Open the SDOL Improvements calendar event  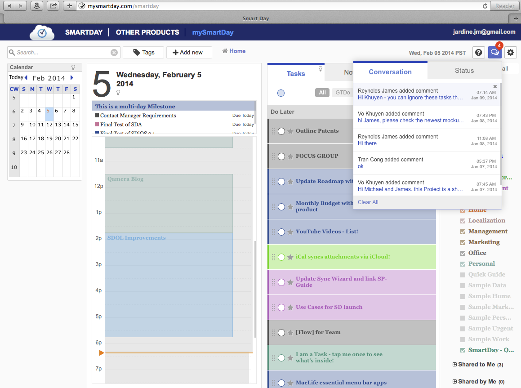(169, 285)
